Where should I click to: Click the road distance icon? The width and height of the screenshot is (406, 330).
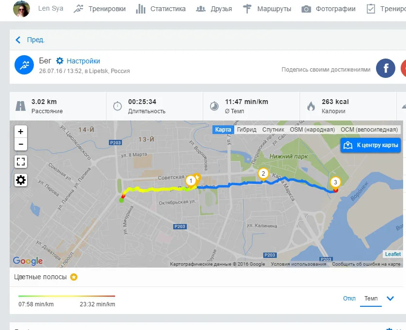20,106
